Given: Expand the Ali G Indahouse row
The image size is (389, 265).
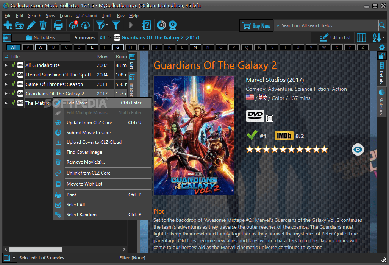Looking at the screenshot, I should tap(6, 65).
